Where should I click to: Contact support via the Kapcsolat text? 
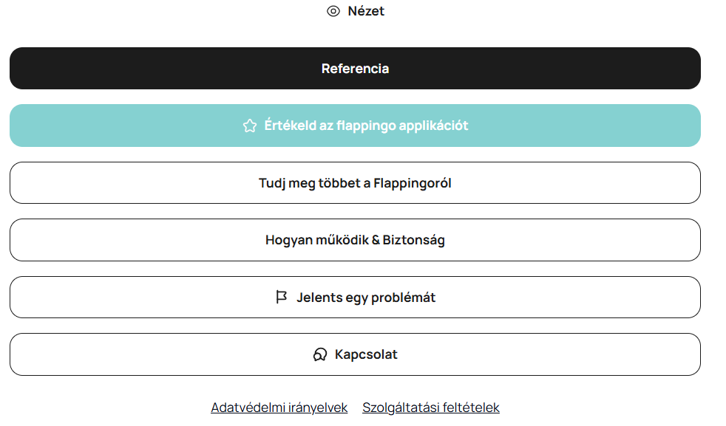click(366, 354)
